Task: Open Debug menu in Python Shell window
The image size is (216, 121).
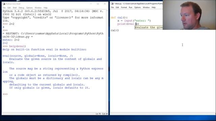Action: click(x=21, y=8)
